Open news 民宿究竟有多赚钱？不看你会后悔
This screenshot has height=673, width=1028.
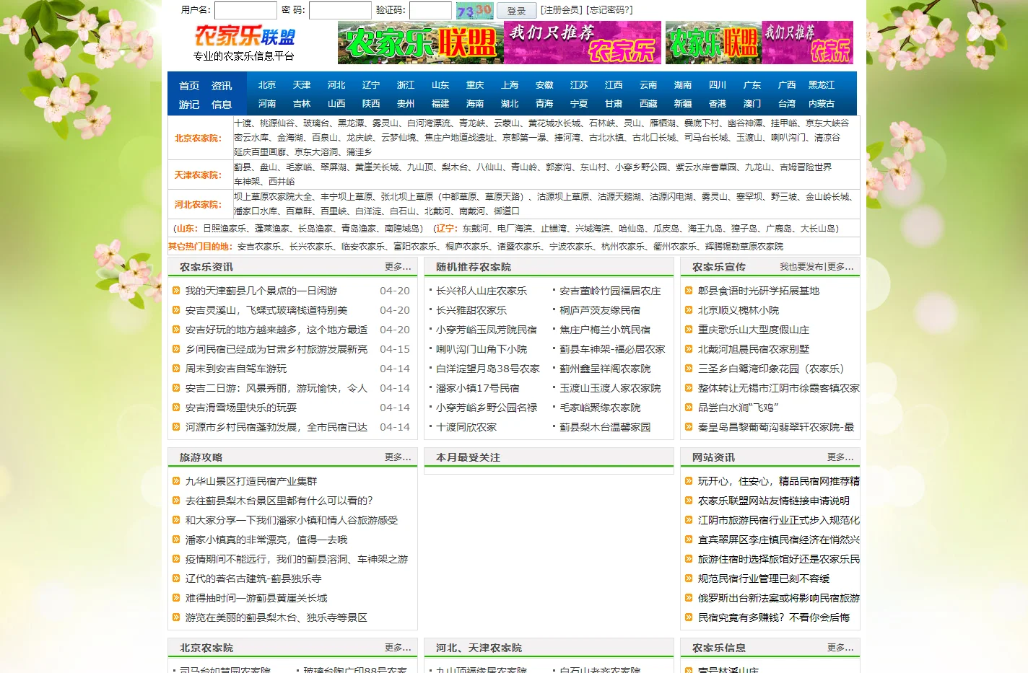[x=774, y=617]
